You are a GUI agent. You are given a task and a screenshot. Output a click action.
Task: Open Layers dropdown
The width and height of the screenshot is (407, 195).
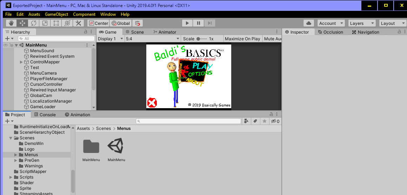pos(362,23)
